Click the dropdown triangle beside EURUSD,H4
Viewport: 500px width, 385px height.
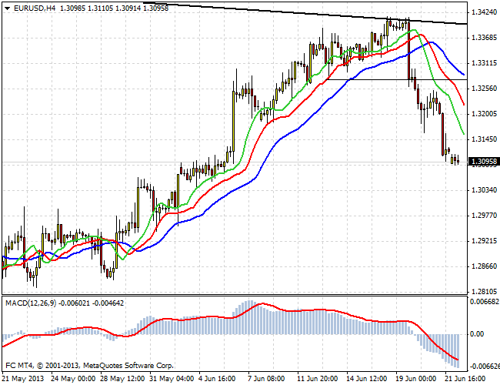click(8, 8)
